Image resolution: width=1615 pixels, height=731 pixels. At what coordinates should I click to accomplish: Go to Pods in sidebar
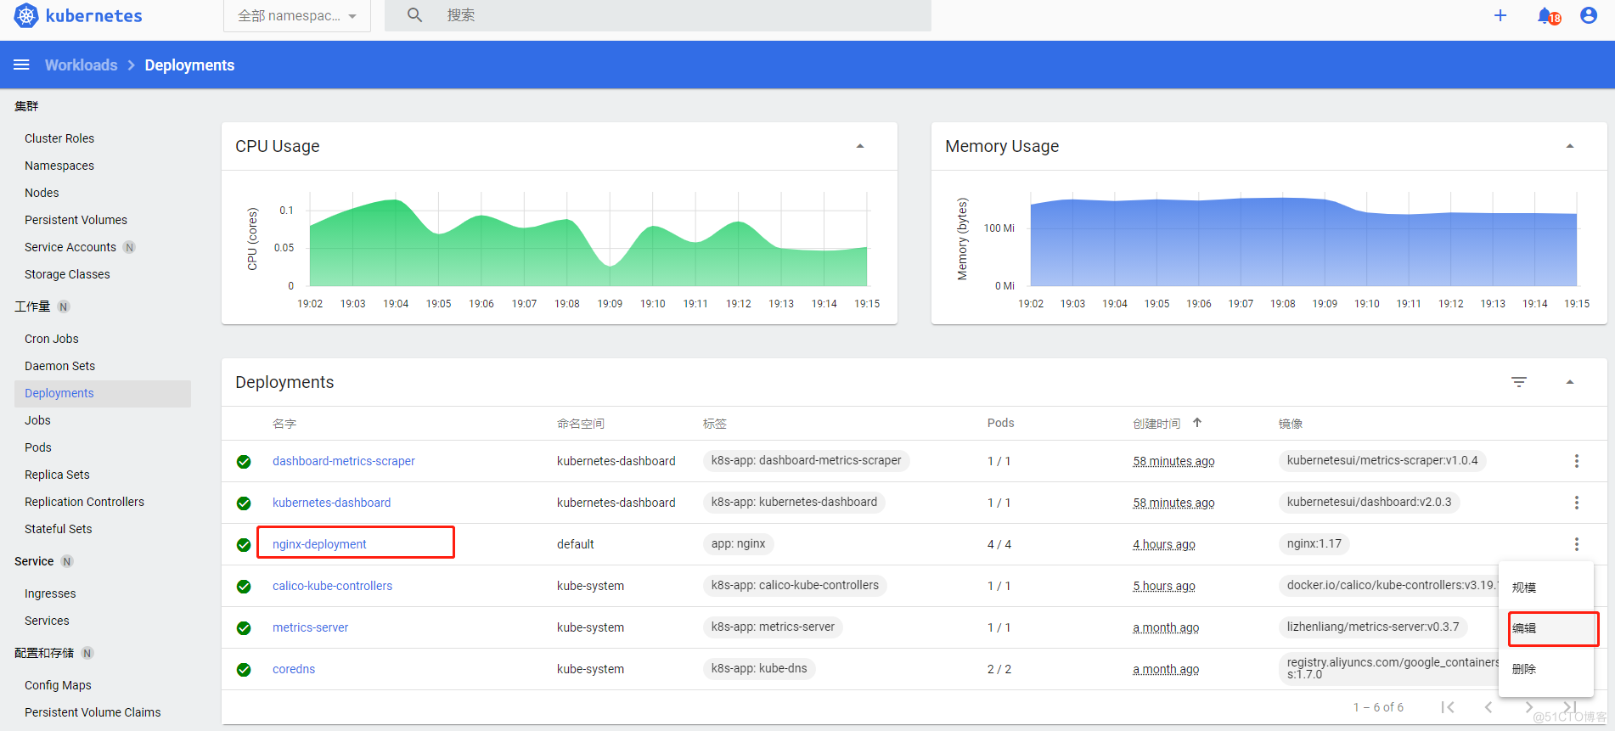tap(38, 447)
